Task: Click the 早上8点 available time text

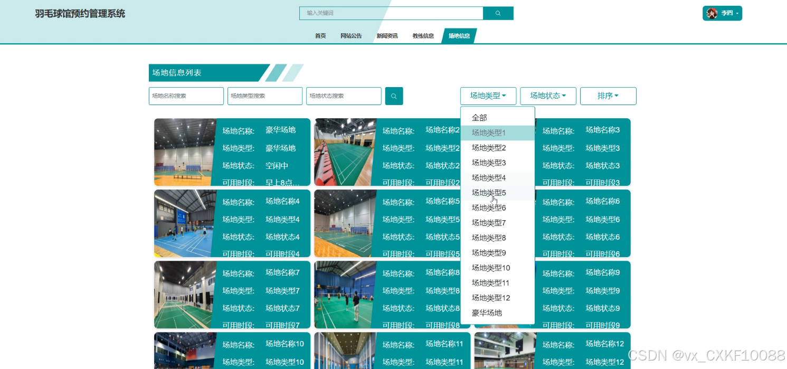Action: [282, 183]
